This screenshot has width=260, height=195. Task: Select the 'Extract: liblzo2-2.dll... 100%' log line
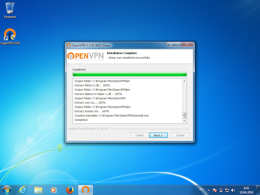(92, 85)
